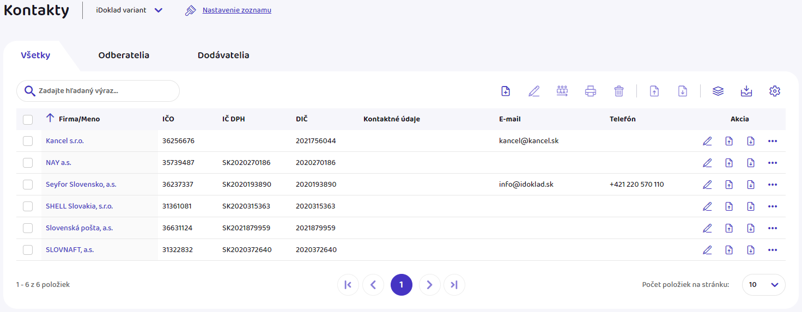Expand the iDoklad variant dropdown

tap(159, 10)
